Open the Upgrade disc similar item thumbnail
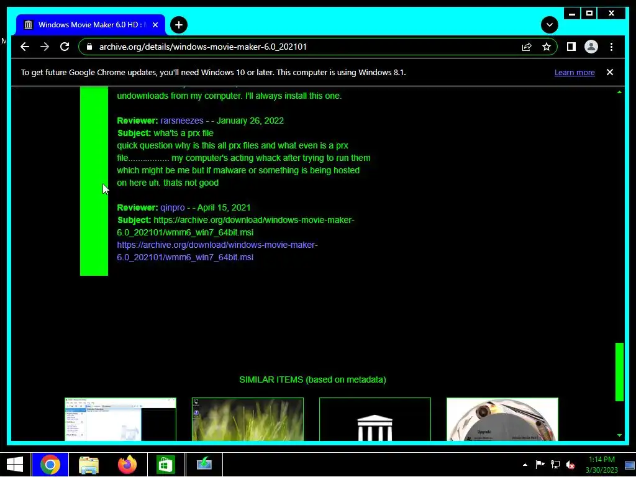 (x=502, y=419)
